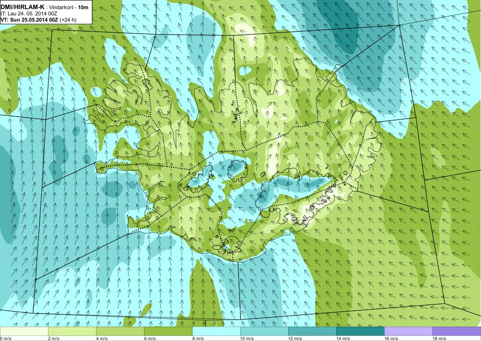Viewport: 481px width, 341px height.
Task: Click the '8 m/s' legend label
Action: point(198,338)
